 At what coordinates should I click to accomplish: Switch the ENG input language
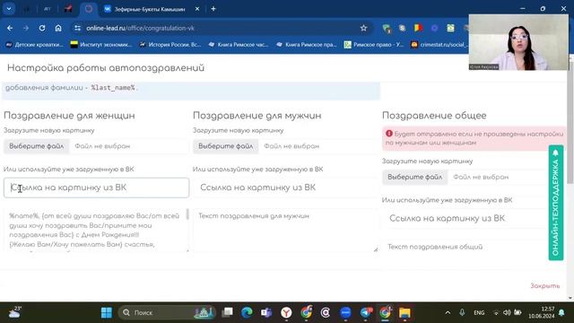(x=479, y=313)
